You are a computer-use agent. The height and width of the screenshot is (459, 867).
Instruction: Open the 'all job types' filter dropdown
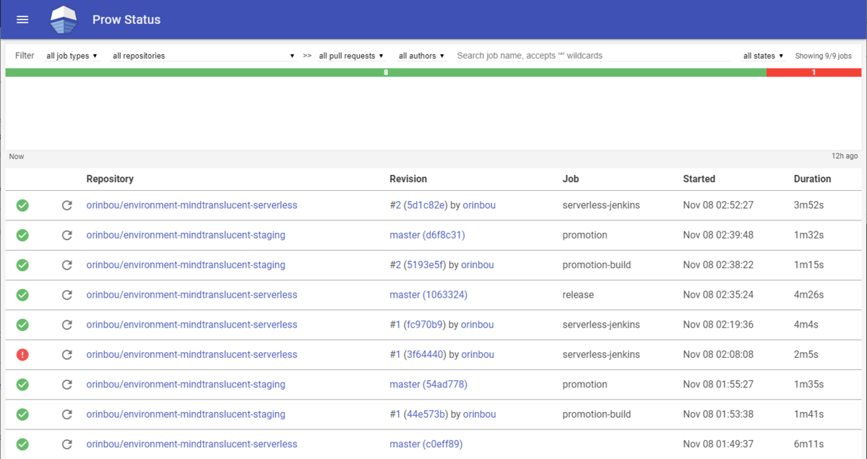tap(72, 56)
